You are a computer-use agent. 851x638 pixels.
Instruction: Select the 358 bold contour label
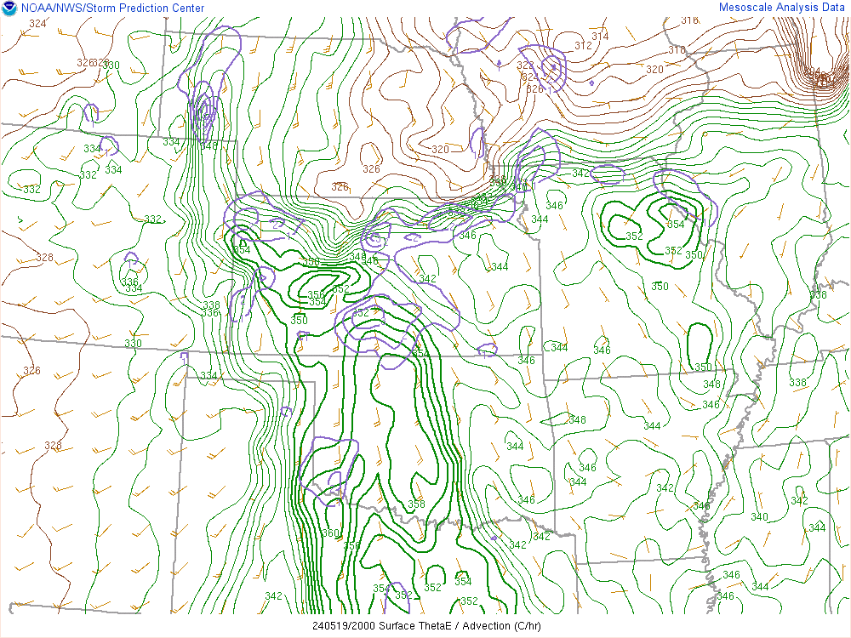(x=416, y=504)
